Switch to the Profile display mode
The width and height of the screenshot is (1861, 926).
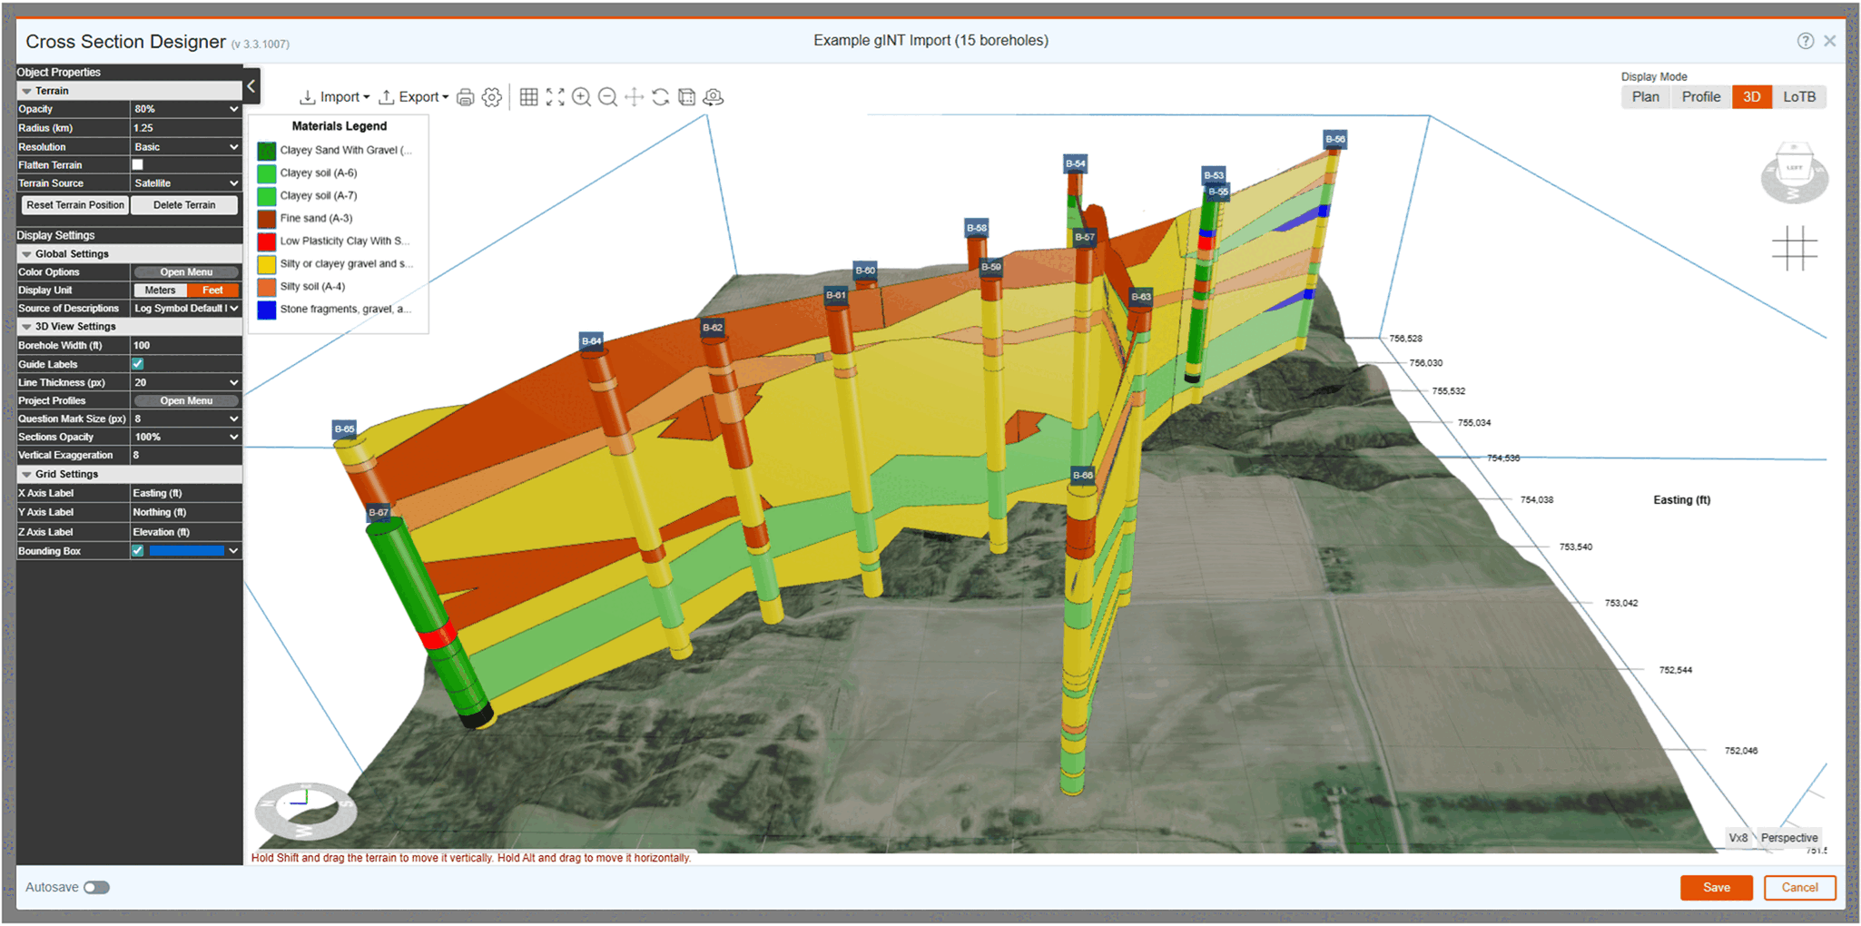[x=1700, y=96]
